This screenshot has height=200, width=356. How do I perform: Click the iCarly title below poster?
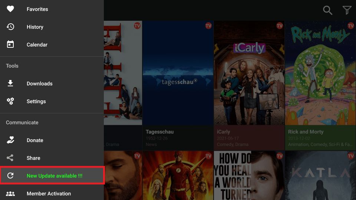pyautogui.click(x=223, y=132)
